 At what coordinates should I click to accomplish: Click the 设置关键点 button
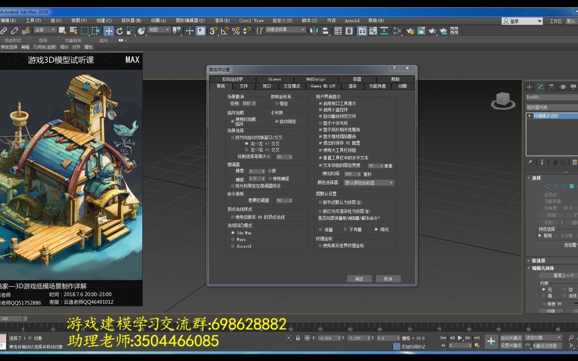click(511, 346)
